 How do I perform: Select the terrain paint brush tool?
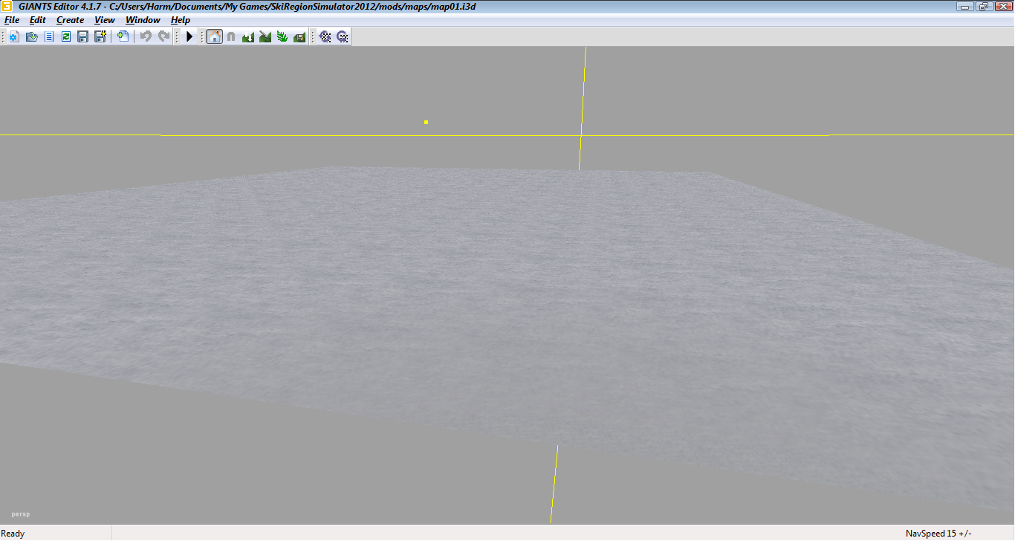pos(265,36)
